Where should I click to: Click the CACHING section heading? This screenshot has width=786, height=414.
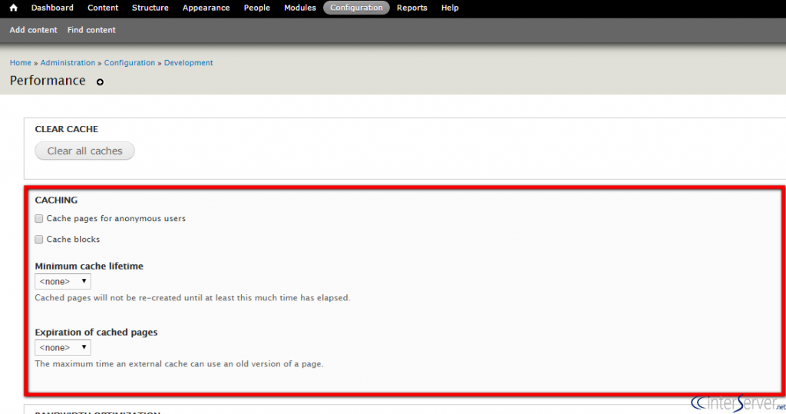tap(56, 200)
